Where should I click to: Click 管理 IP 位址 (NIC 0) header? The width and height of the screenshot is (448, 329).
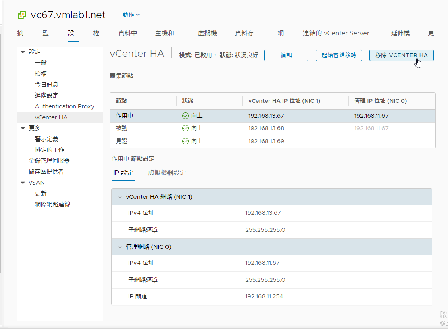(381, 101)
